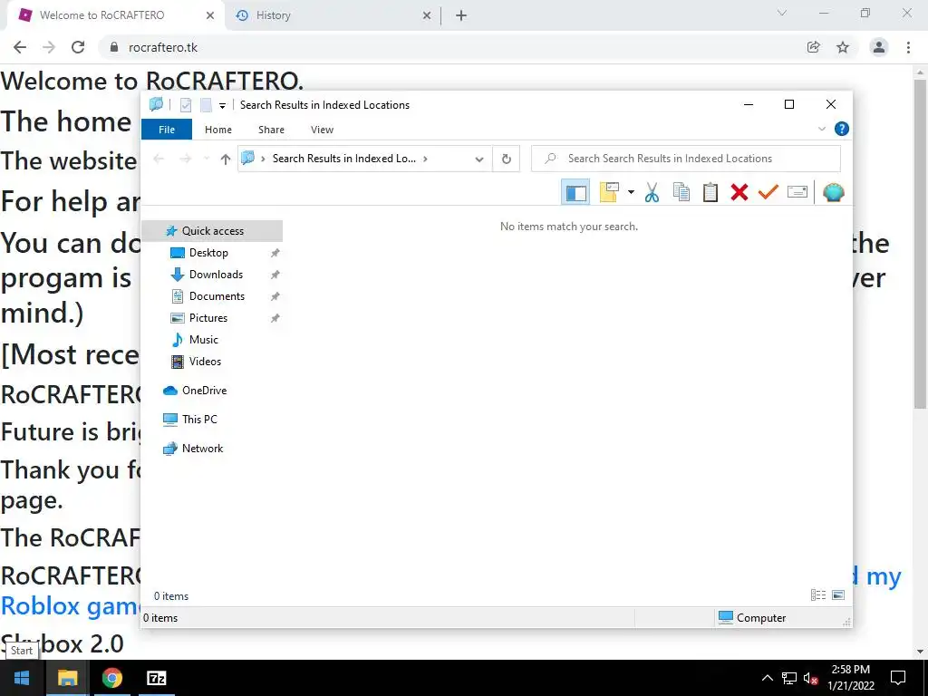Viewport: 928px width, 696px height.
Task: Select Music in the navigation pane
Action: pyautogui.click(x=204, y=340)
